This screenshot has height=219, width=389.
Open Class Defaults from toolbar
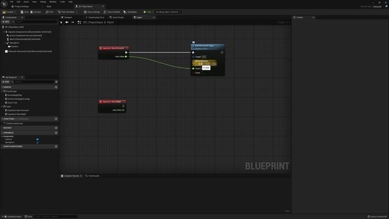coord(112,12)
